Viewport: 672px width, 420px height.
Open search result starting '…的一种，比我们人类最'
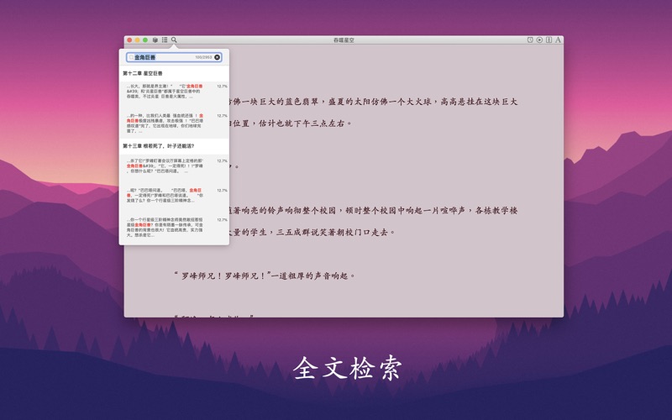pos(174,123)
